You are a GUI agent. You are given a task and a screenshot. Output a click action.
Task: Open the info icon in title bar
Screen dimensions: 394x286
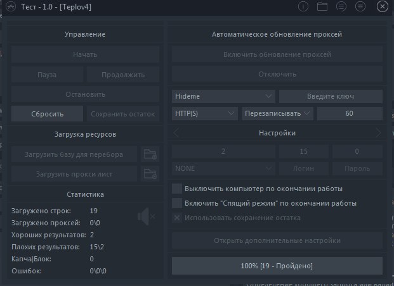coord(303,7)
